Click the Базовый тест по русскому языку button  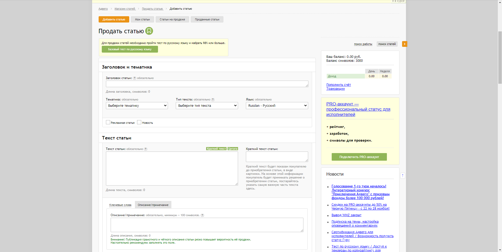coord(130,49)
